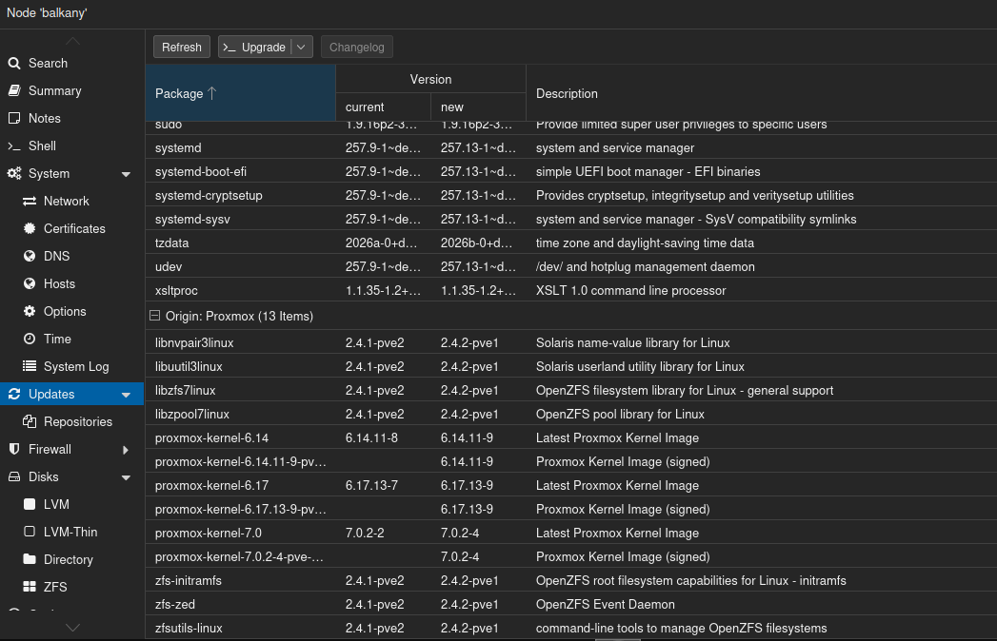Open the Repositories page
The image size is (997, 641).
(x=71, y=421)
